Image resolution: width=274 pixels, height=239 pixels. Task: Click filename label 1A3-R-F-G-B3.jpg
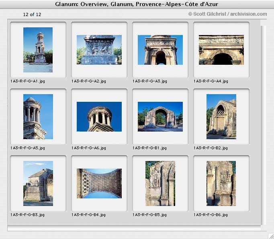(27, 215)
